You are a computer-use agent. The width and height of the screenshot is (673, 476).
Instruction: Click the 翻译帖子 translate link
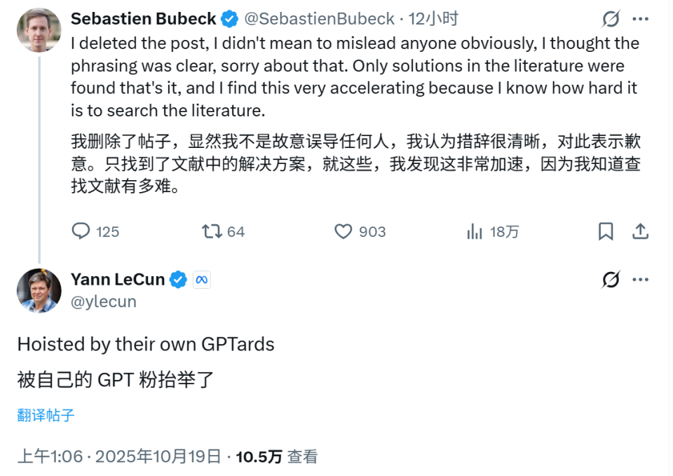click(x=46, y=415)
